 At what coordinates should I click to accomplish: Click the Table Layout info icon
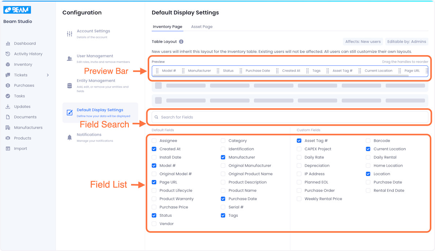point(181,42)
